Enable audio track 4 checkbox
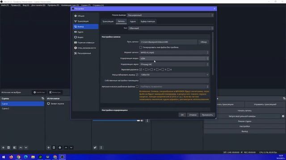 click(x=157, y=69)
